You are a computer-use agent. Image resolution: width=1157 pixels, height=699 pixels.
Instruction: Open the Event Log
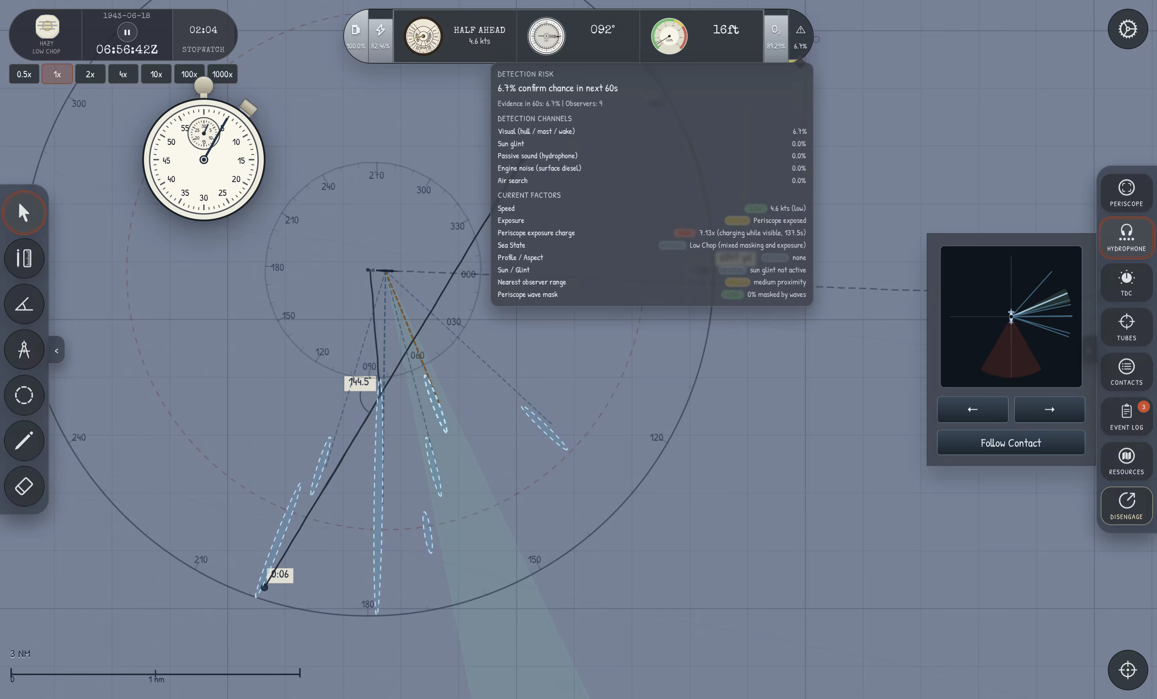point(1126,416)
